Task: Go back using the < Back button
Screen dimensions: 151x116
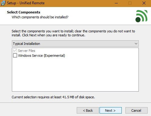Action: [88, 111]
